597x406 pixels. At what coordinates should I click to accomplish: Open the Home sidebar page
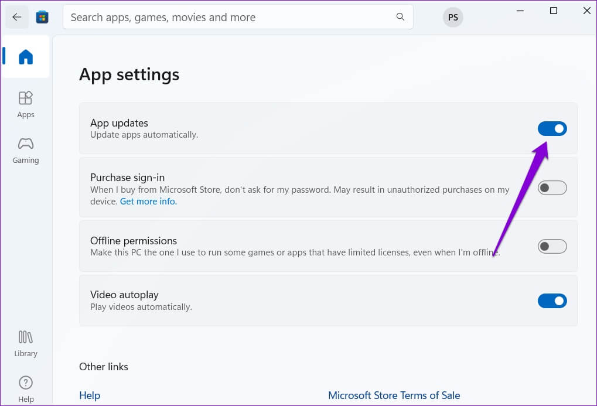[26, 57]
